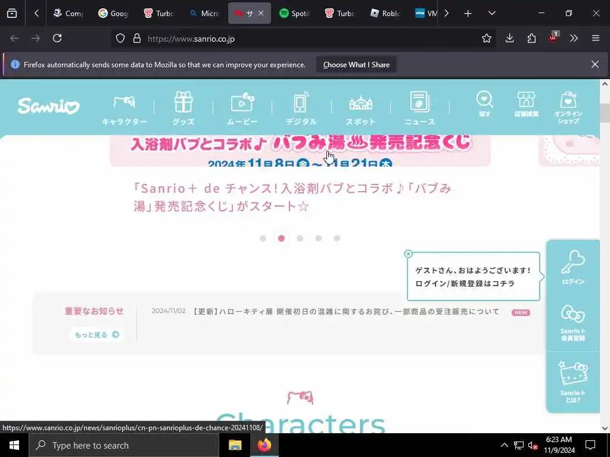Click the Choose What I Share button
Viewport: 610px width, 457px height.
point(356,64)
